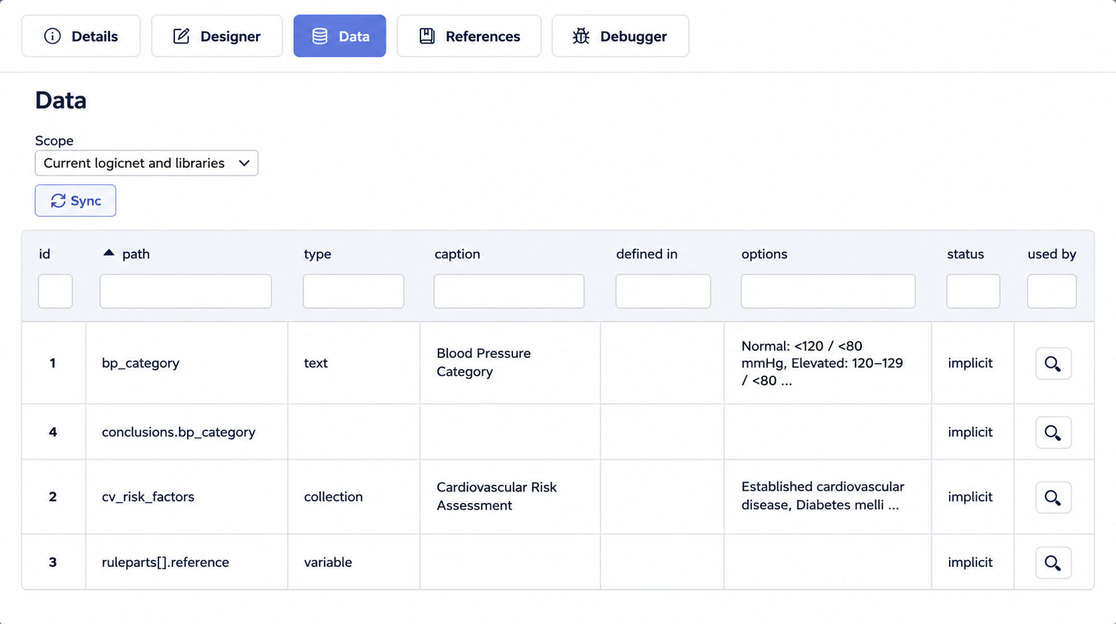Click magnifier icon for bp_category row

pos(1053,363)
